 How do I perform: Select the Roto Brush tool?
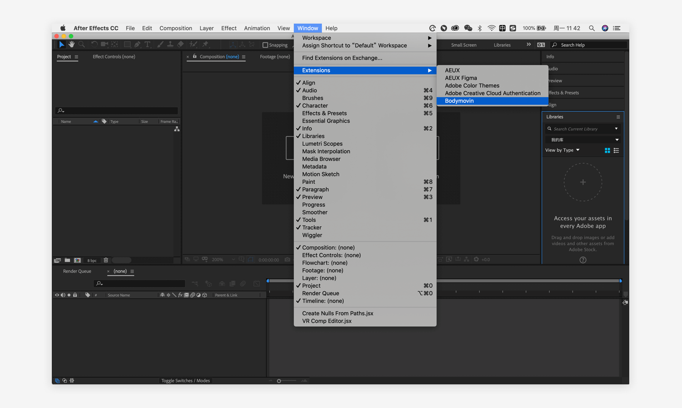[x=194, y=45]
